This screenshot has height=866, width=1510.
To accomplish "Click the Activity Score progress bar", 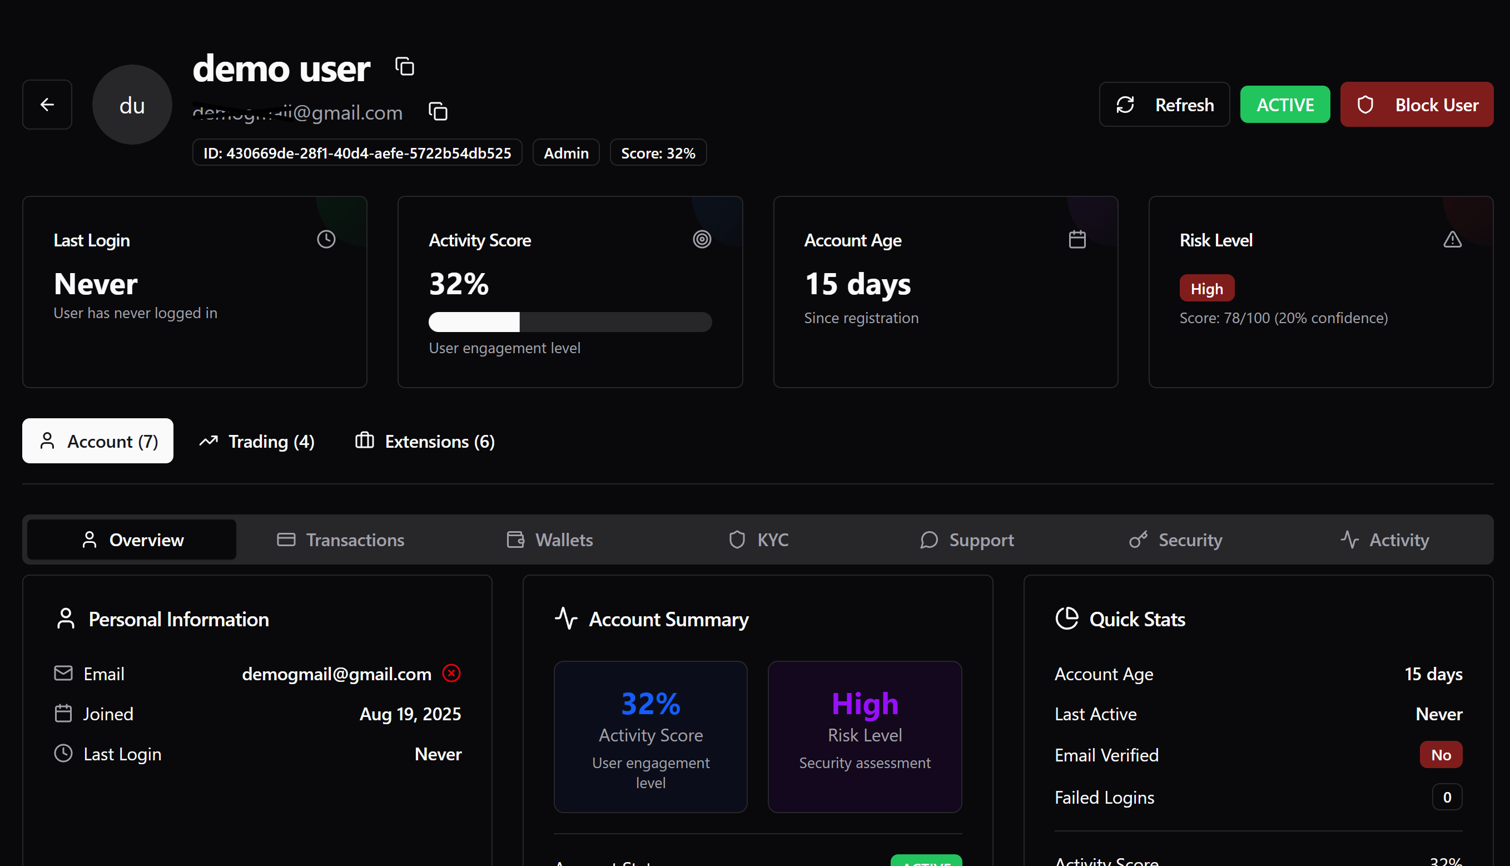I will tap(569, 322).
